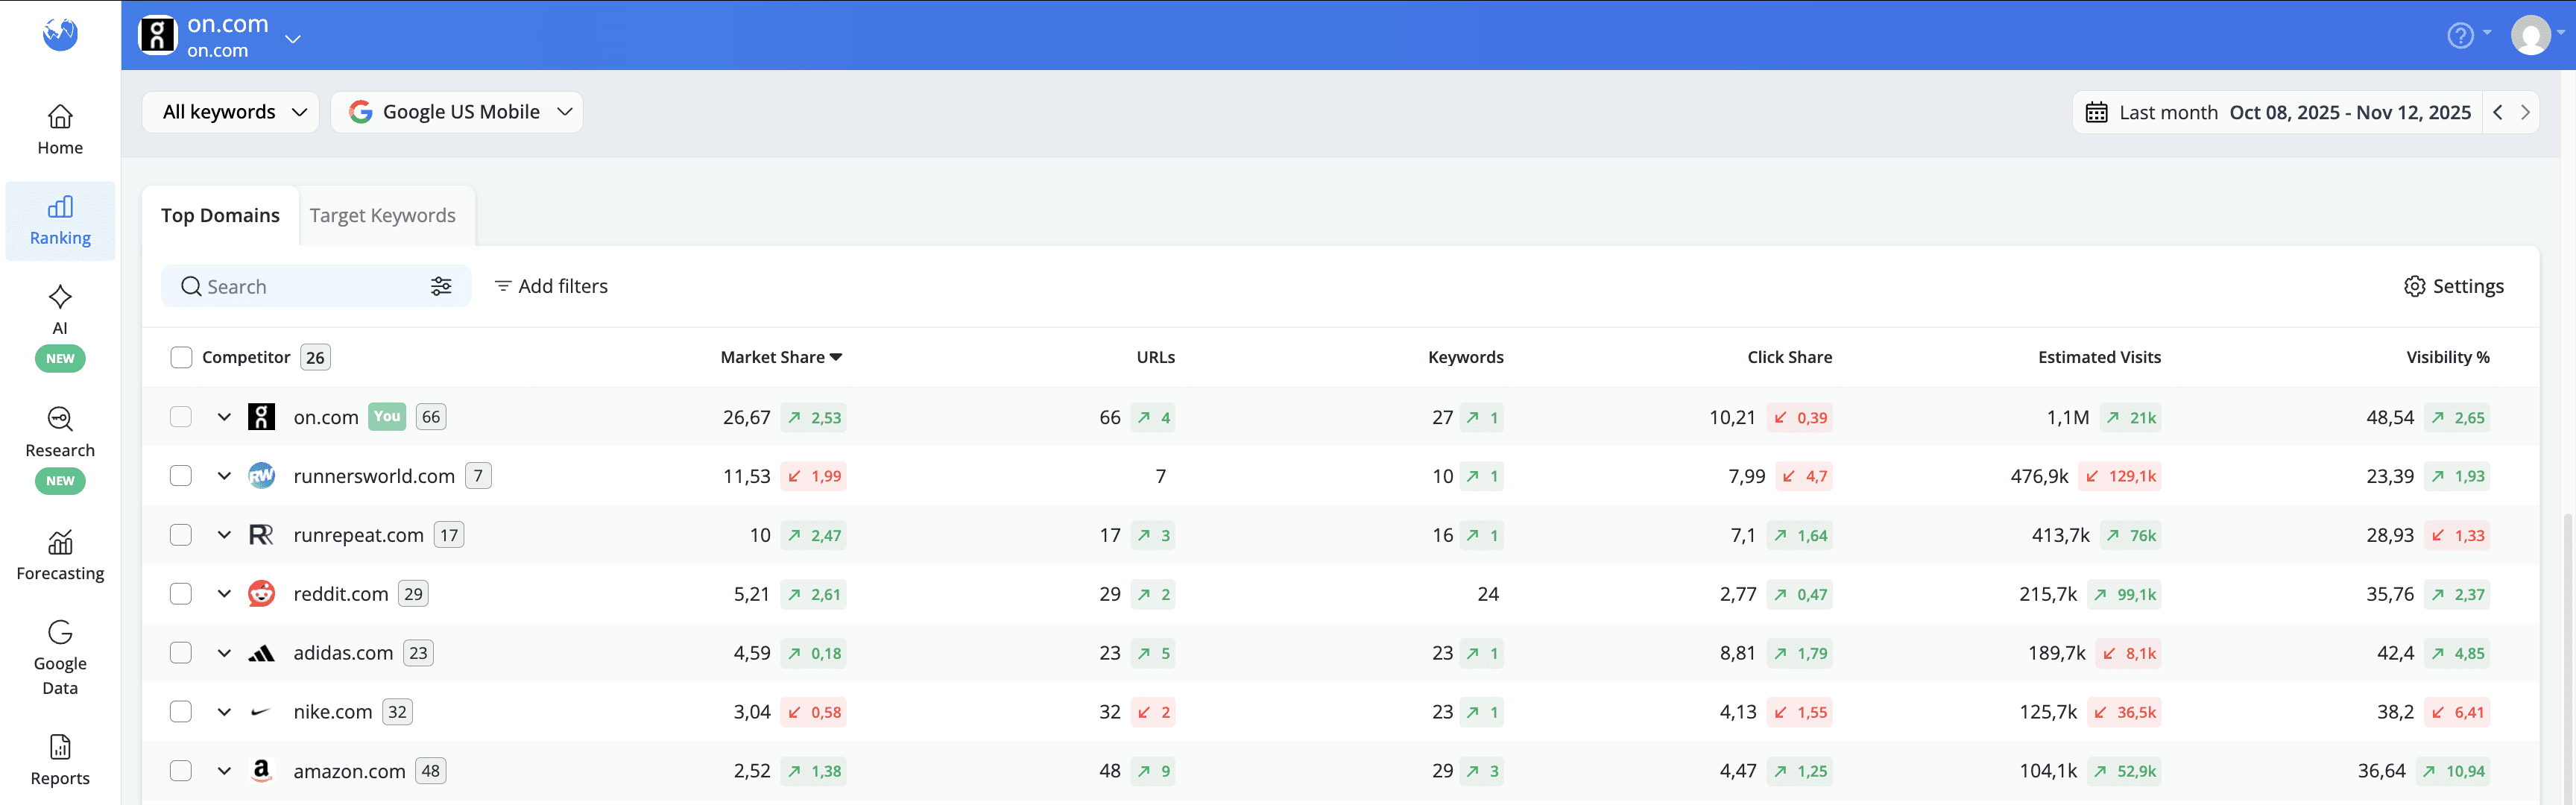Go to next date period arrow
The image size is (2576, 805).
(x=2525, y=112)
